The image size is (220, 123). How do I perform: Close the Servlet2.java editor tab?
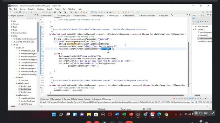[121, 16]
